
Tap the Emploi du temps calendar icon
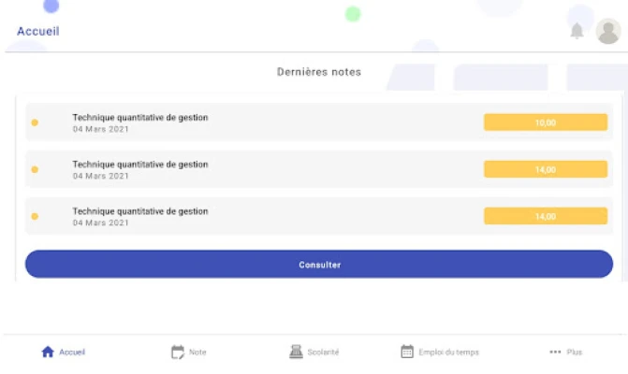point(407,352)
